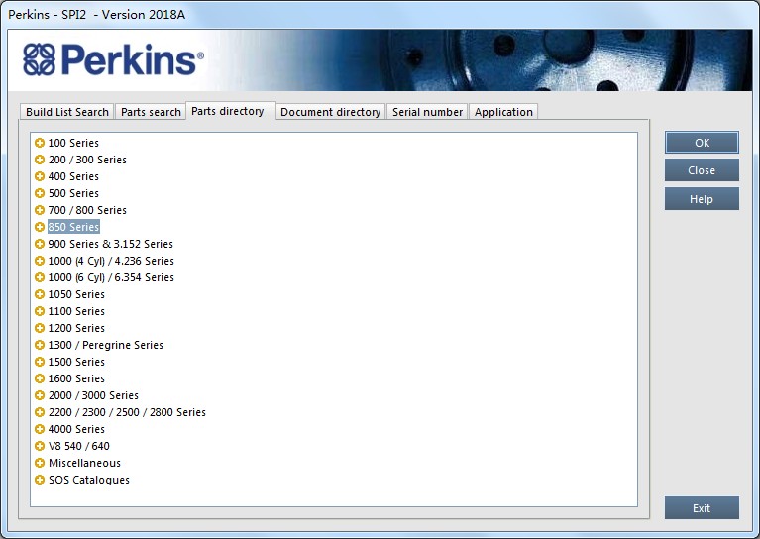Click the Exit button
This screenshot has height=539, width=760.
(702, 508)
